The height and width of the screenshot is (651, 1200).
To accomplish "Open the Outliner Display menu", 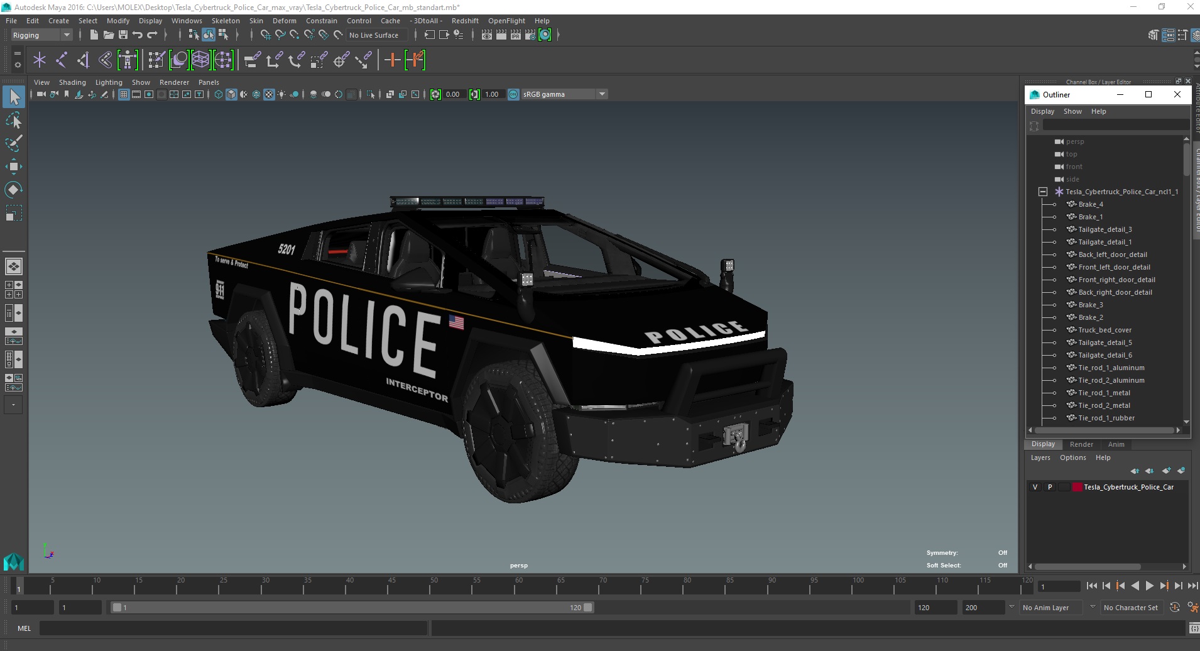I will [x=1042, y=111].
